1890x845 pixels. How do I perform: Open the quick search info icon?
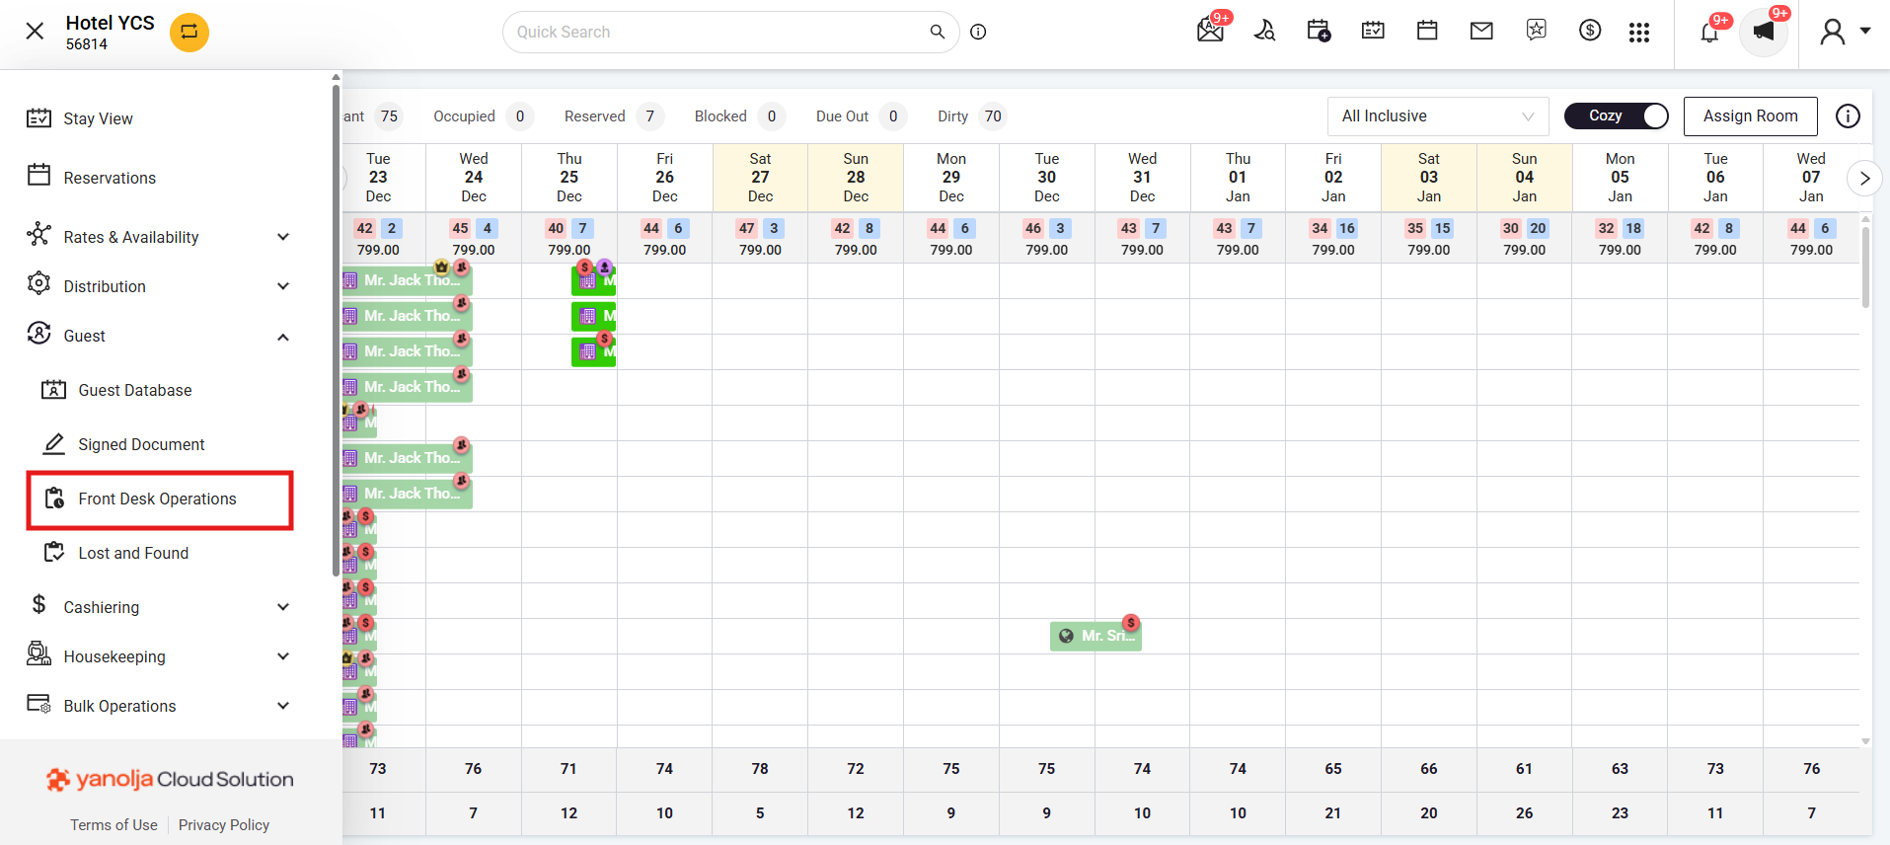[978, 32]
